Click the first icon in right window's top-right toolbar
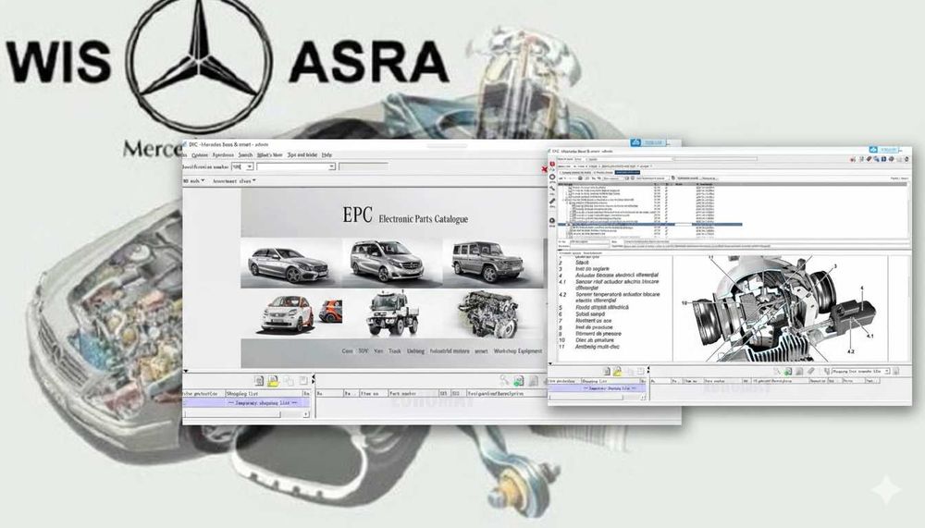Screen dimensions: 925x528 (x=853, y=159)
